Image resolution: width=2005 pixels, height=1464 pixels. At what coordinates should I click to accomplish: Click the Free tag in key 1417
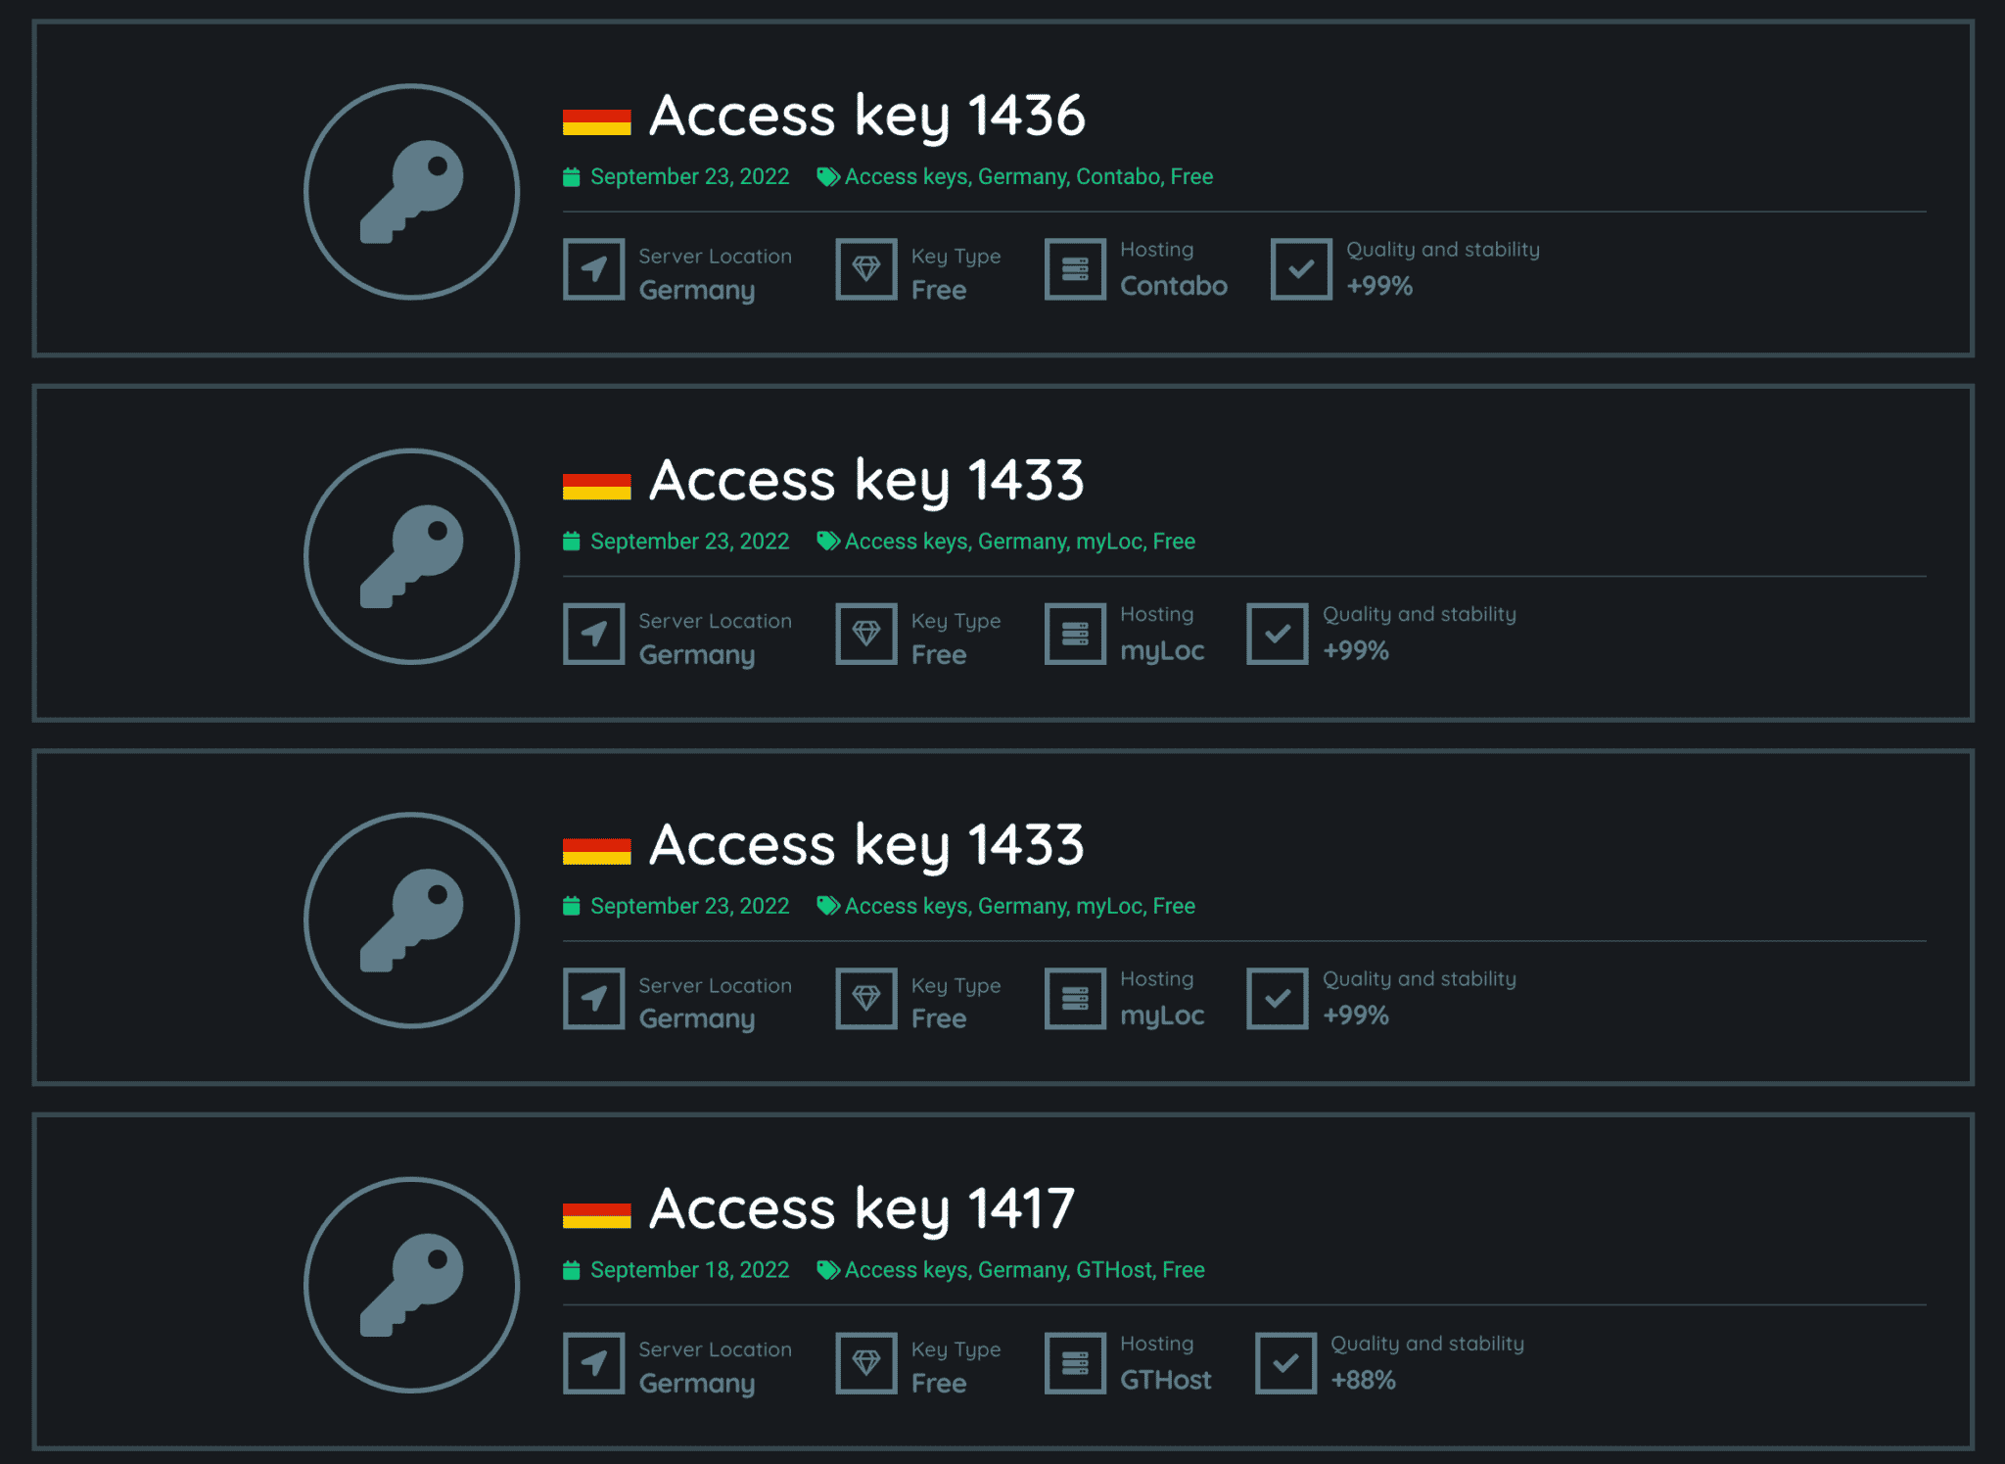(x=1184, y=1269)
